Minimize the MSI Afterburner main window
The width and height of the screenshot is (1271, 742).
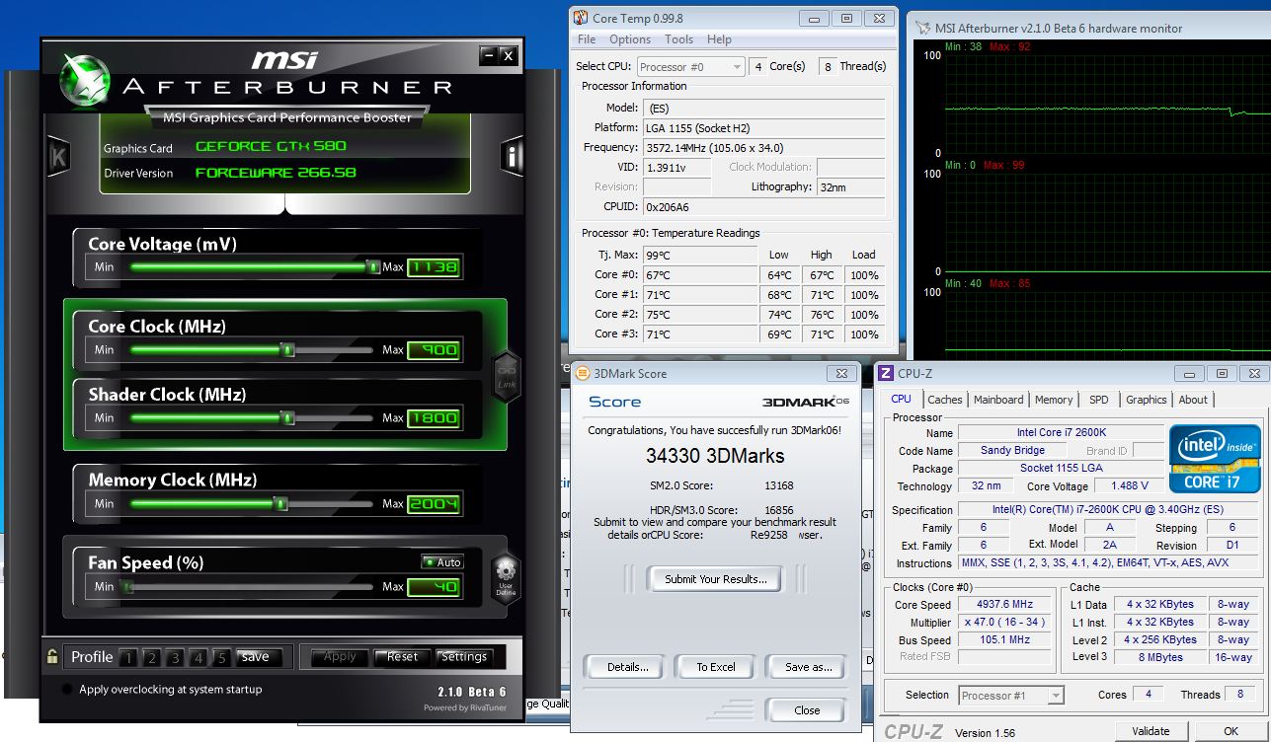click(488, 55)
